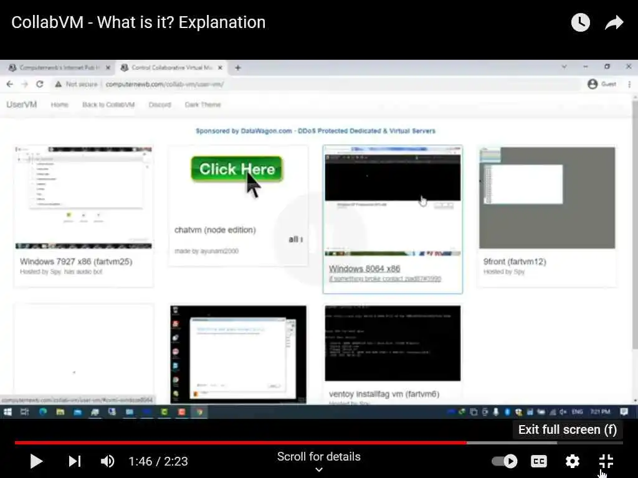Open a new browser tab with plus

click(238, 68)
